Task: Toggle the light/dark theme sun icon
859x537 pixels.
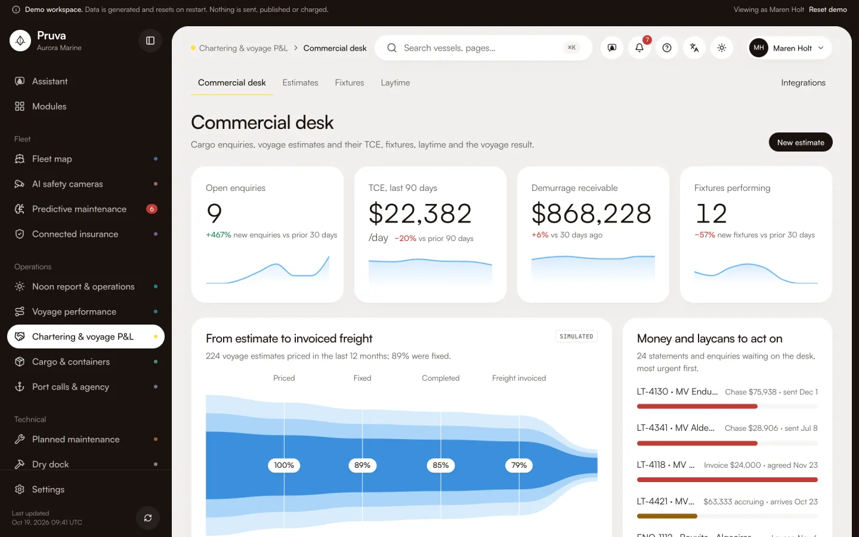Action: 722,48
